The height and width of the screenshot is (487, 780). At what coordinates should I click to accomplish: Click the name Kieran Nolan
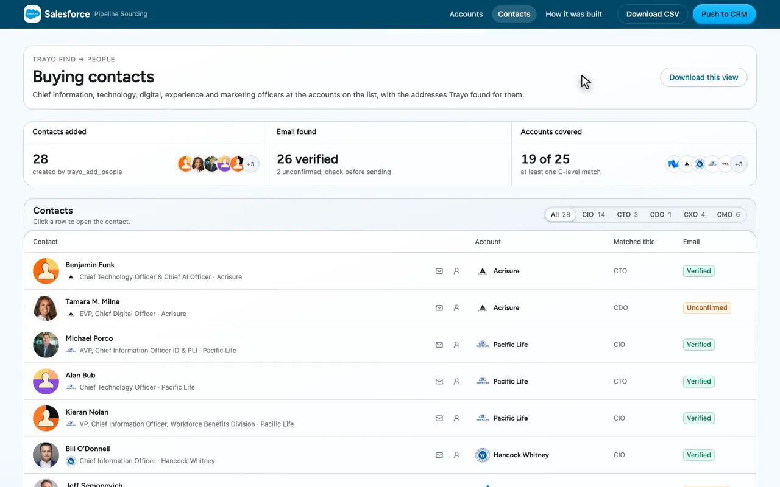(x=87, y=412)
